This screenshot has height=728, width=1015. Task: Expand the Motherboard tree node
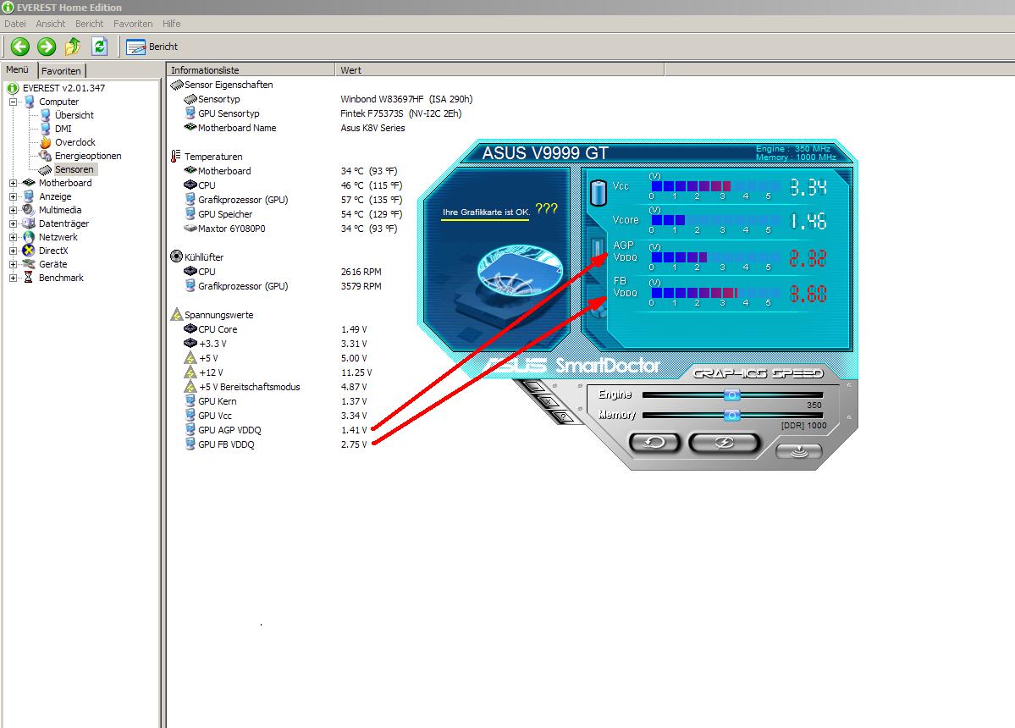[x=13, y=183]
